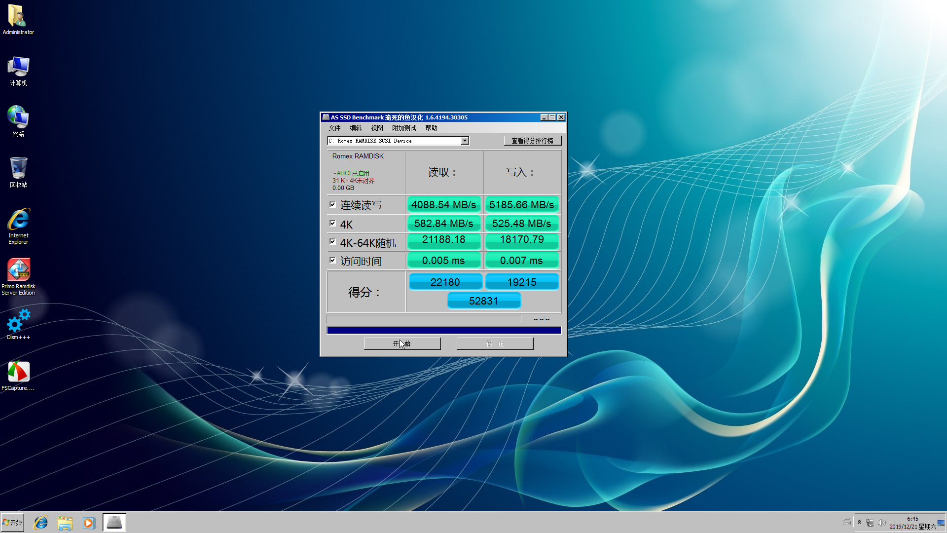Minimize the AS SSD Benchmark window
The image size is (947, 533).
tap(544, 117)
